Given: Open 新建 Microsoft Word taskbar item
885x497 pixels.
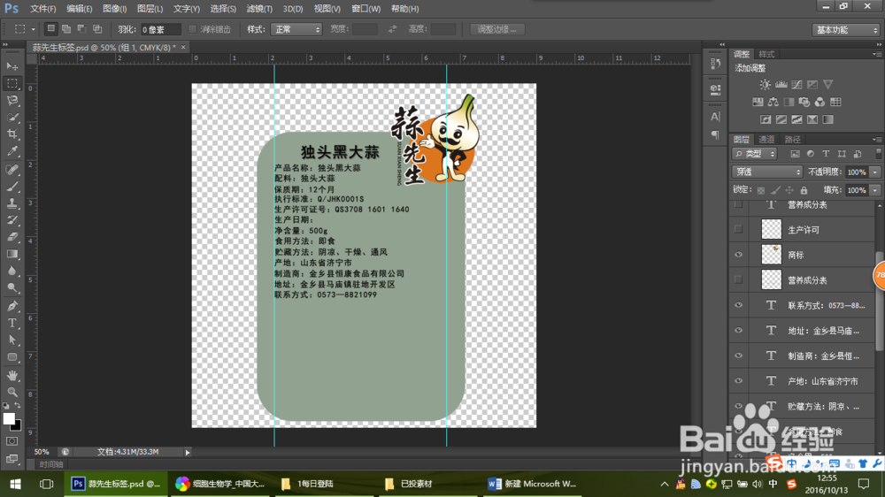Looking at the screenshot, I should tap(532, 484).
